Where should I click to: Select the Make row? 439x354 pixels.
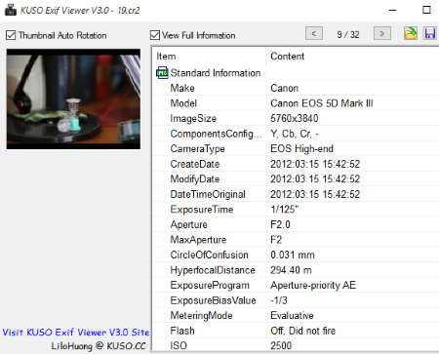(296, 88)
